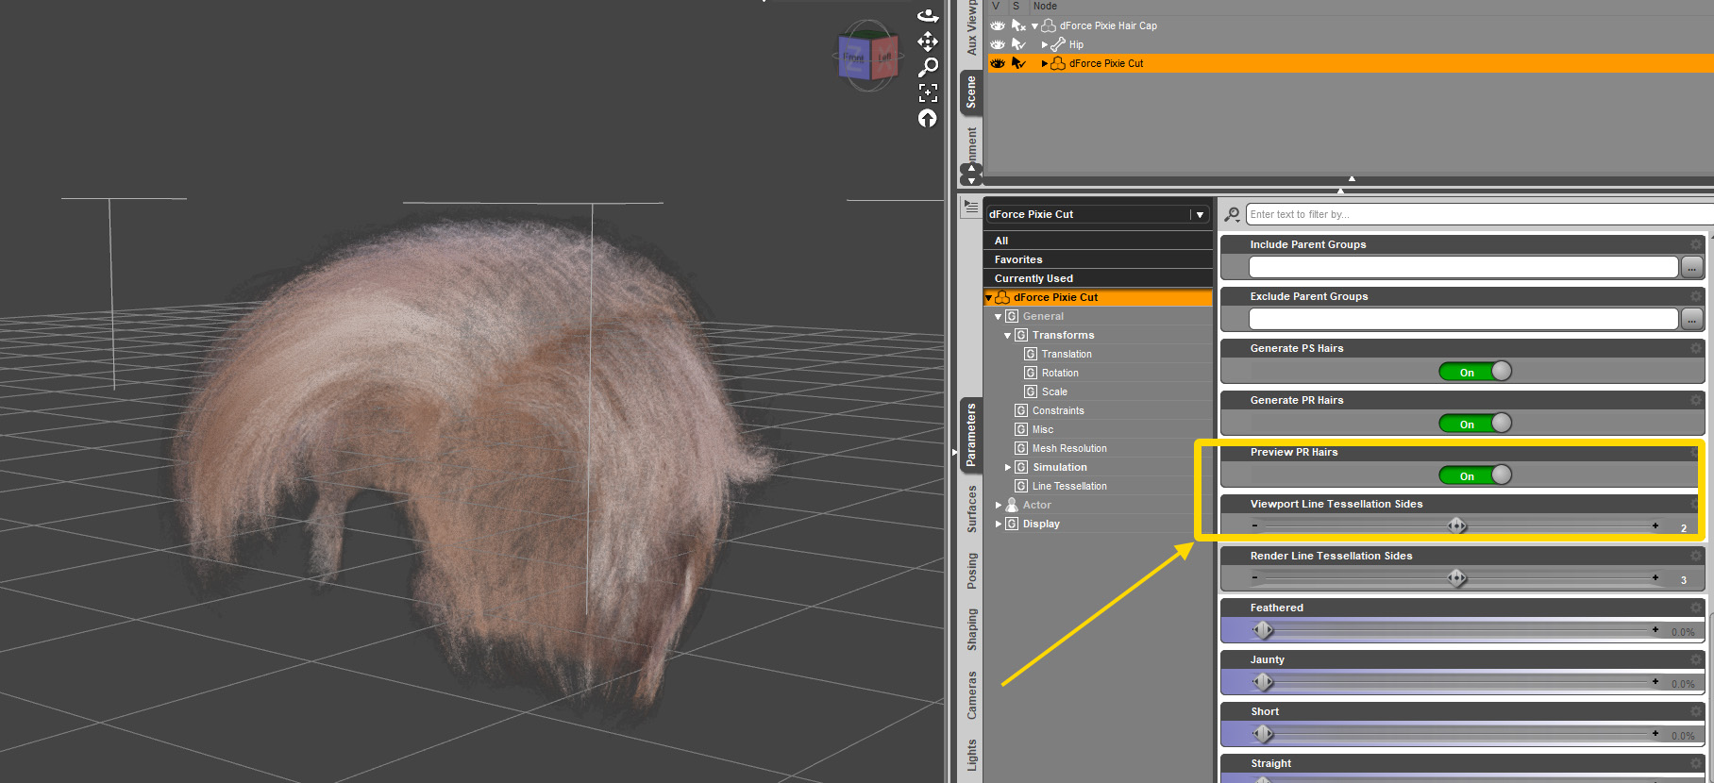Switch to the Cameras pane tab
Image resolution: width=1714 pixels, height=783 pixels.
tap(971, 695)
